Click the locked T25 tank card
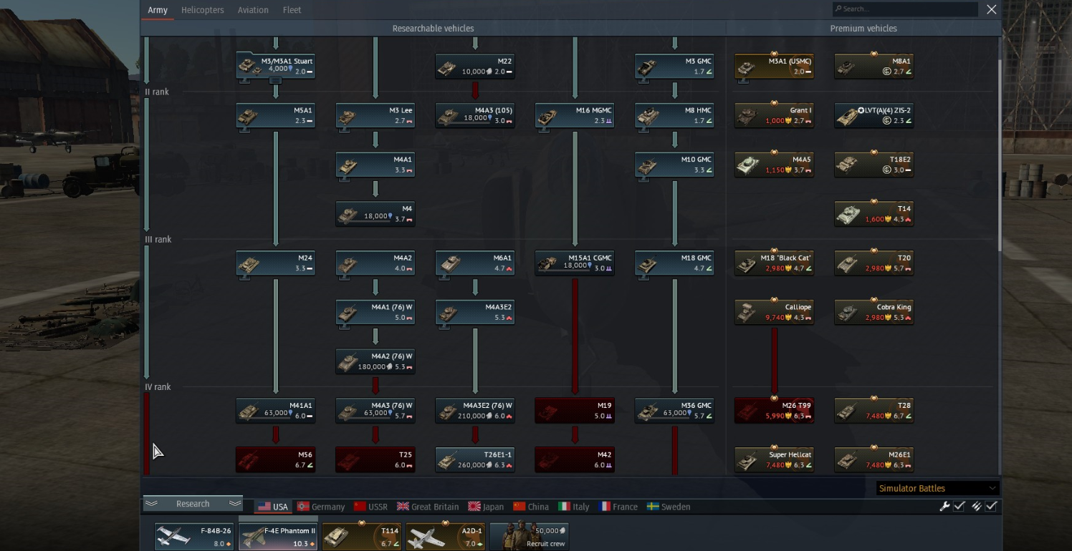 pos(375,459)
